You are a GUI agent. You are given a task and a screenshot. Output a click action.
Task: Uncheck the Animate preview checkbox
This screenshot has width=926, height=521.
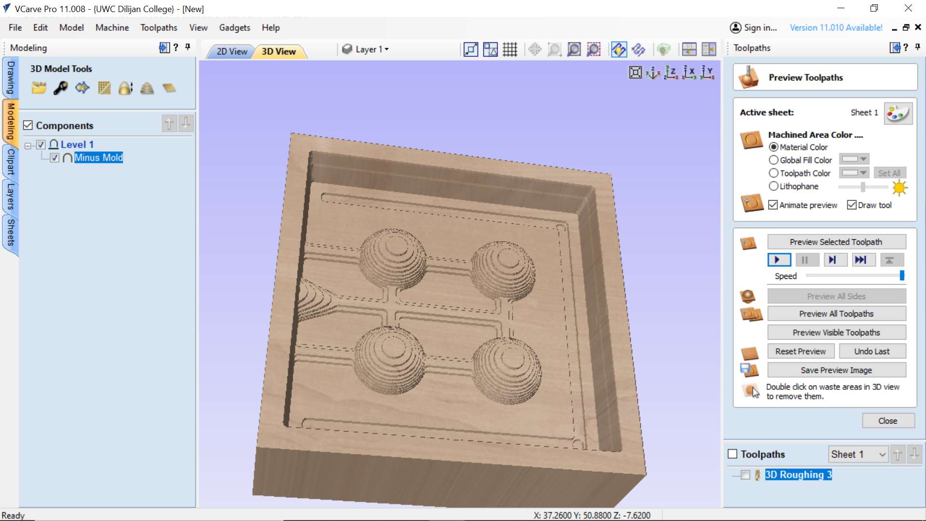[773, 205]
